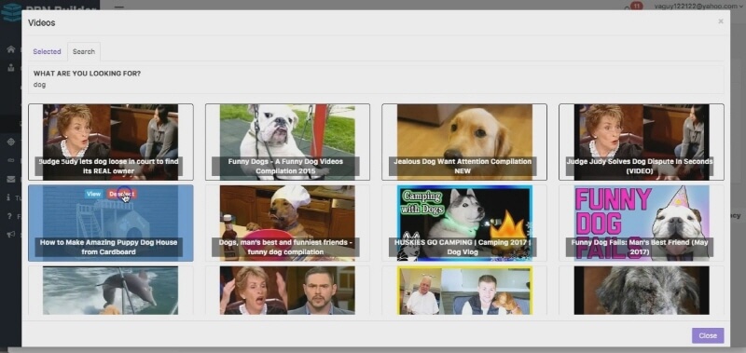Click View on the cardboard dog house video

94,194
